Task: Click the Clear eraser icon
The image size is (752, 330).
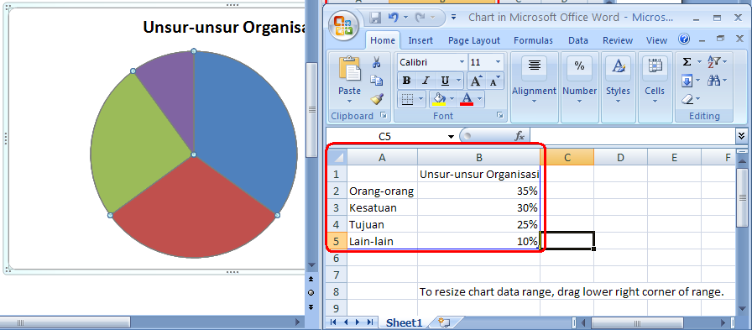Action: [687, 99]
